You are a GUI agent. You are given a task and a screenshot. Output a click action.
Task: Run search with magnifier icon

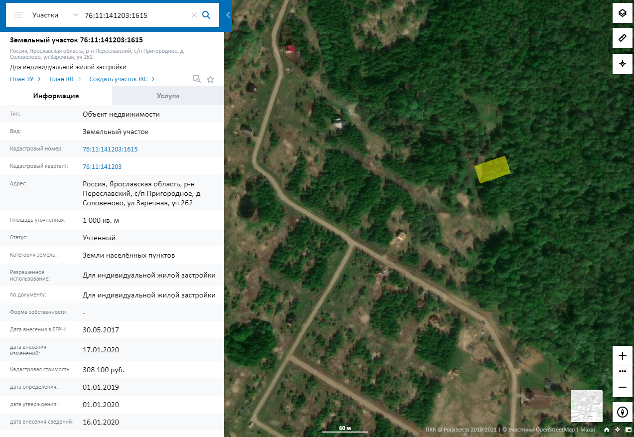[x=206, y=15]
